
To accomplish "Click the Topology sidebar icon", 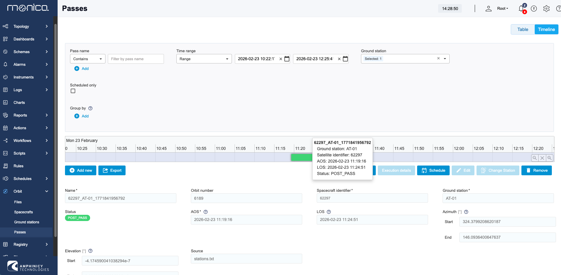I will point(5,26).
